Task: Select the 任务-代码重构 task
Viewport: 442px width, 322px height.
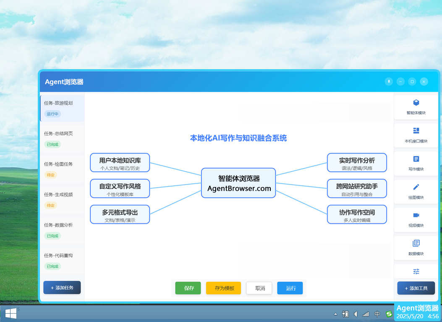Action: [62, 261]
